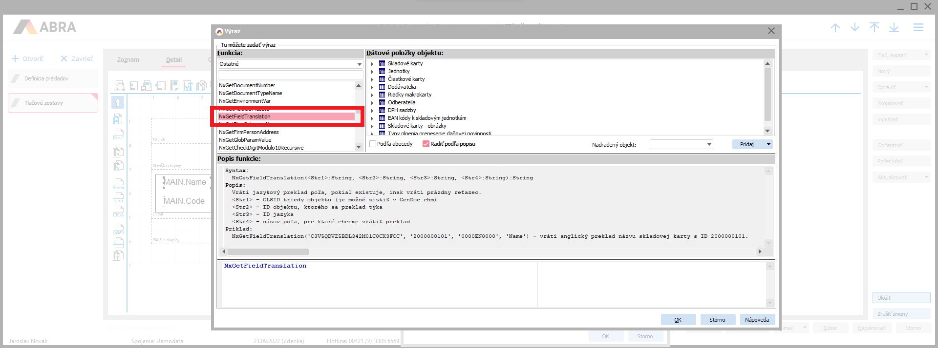Close the Výraz dialog with X
Image resolution: width=938 pixels, height=348 pixels.
pos(771,31)
